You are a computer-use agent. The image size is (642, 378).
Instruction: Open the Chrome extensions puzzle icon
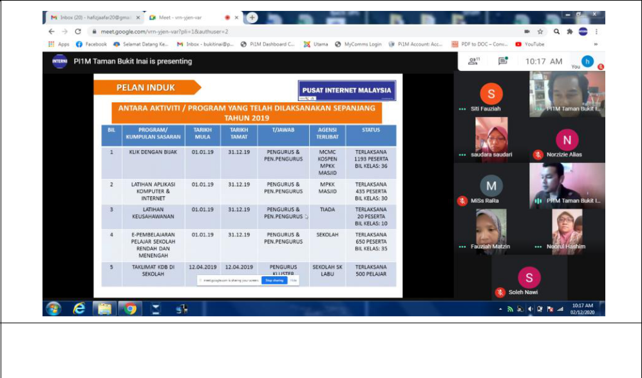coord(569,31)
